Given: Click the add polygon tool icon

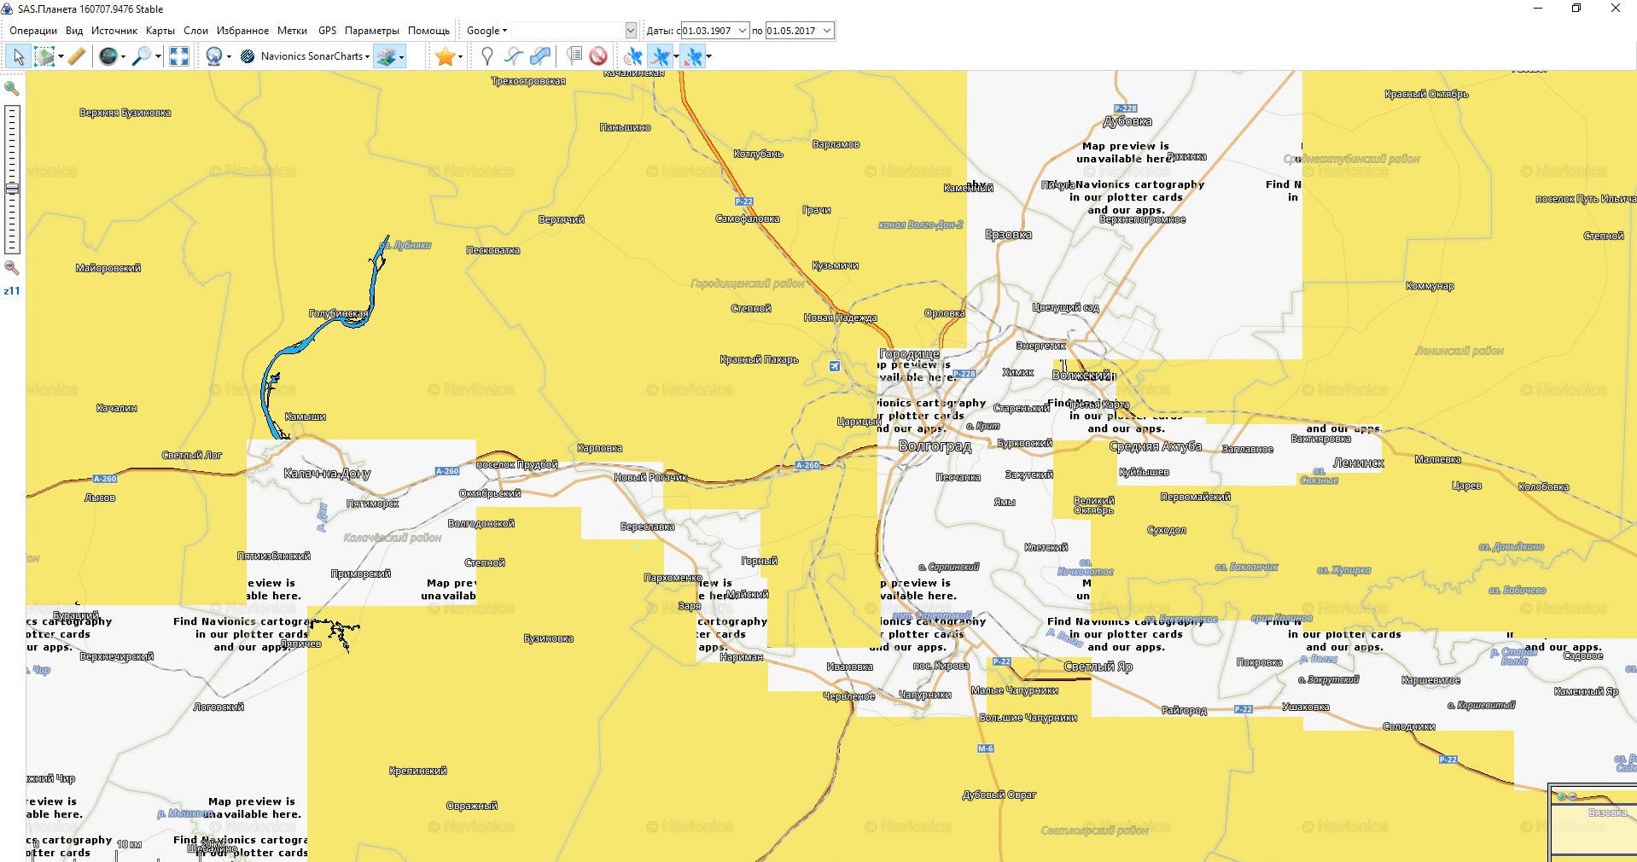Looking at the screenshot, I should tap(540, 56).
